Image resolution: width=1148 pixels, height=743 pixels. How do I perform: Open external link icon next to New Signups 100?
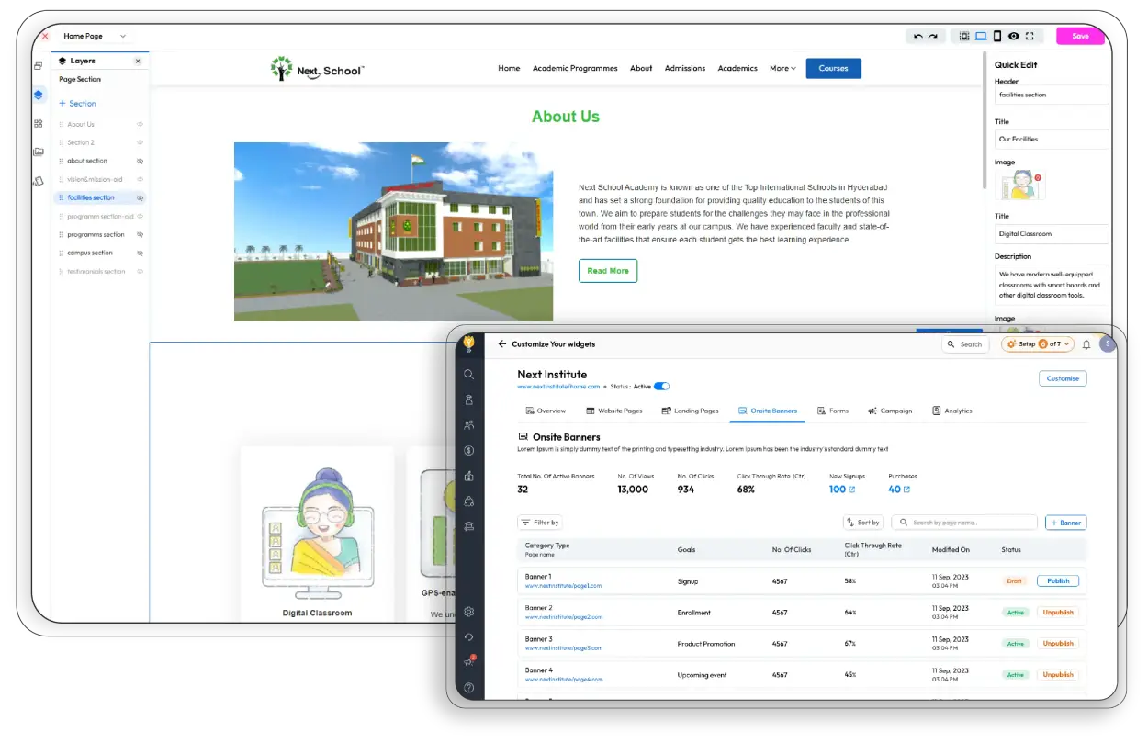(x=851, y=490)
